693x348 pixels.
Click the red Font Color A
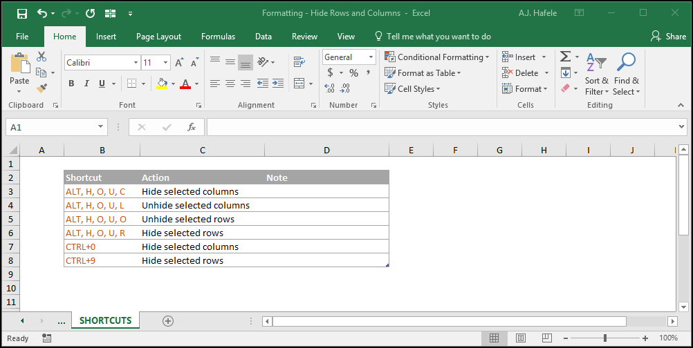[x=185, y=84]
